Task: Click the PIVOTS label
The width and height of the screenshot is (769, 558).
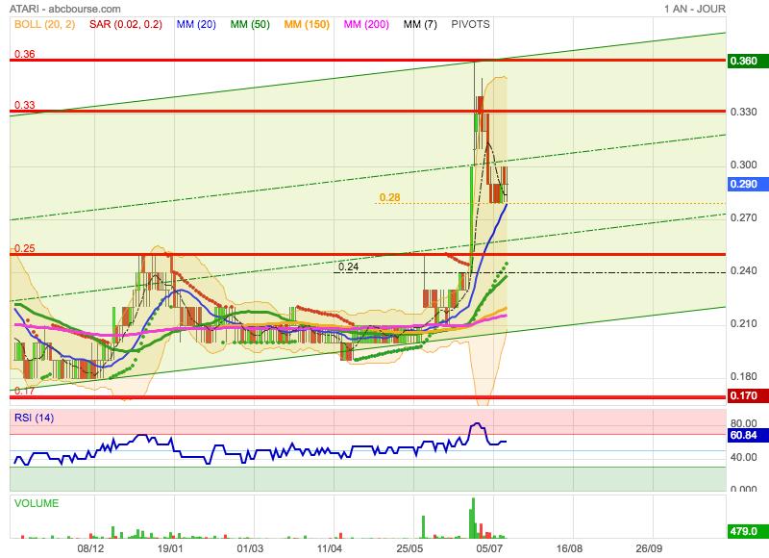Action: pos(470,24)
